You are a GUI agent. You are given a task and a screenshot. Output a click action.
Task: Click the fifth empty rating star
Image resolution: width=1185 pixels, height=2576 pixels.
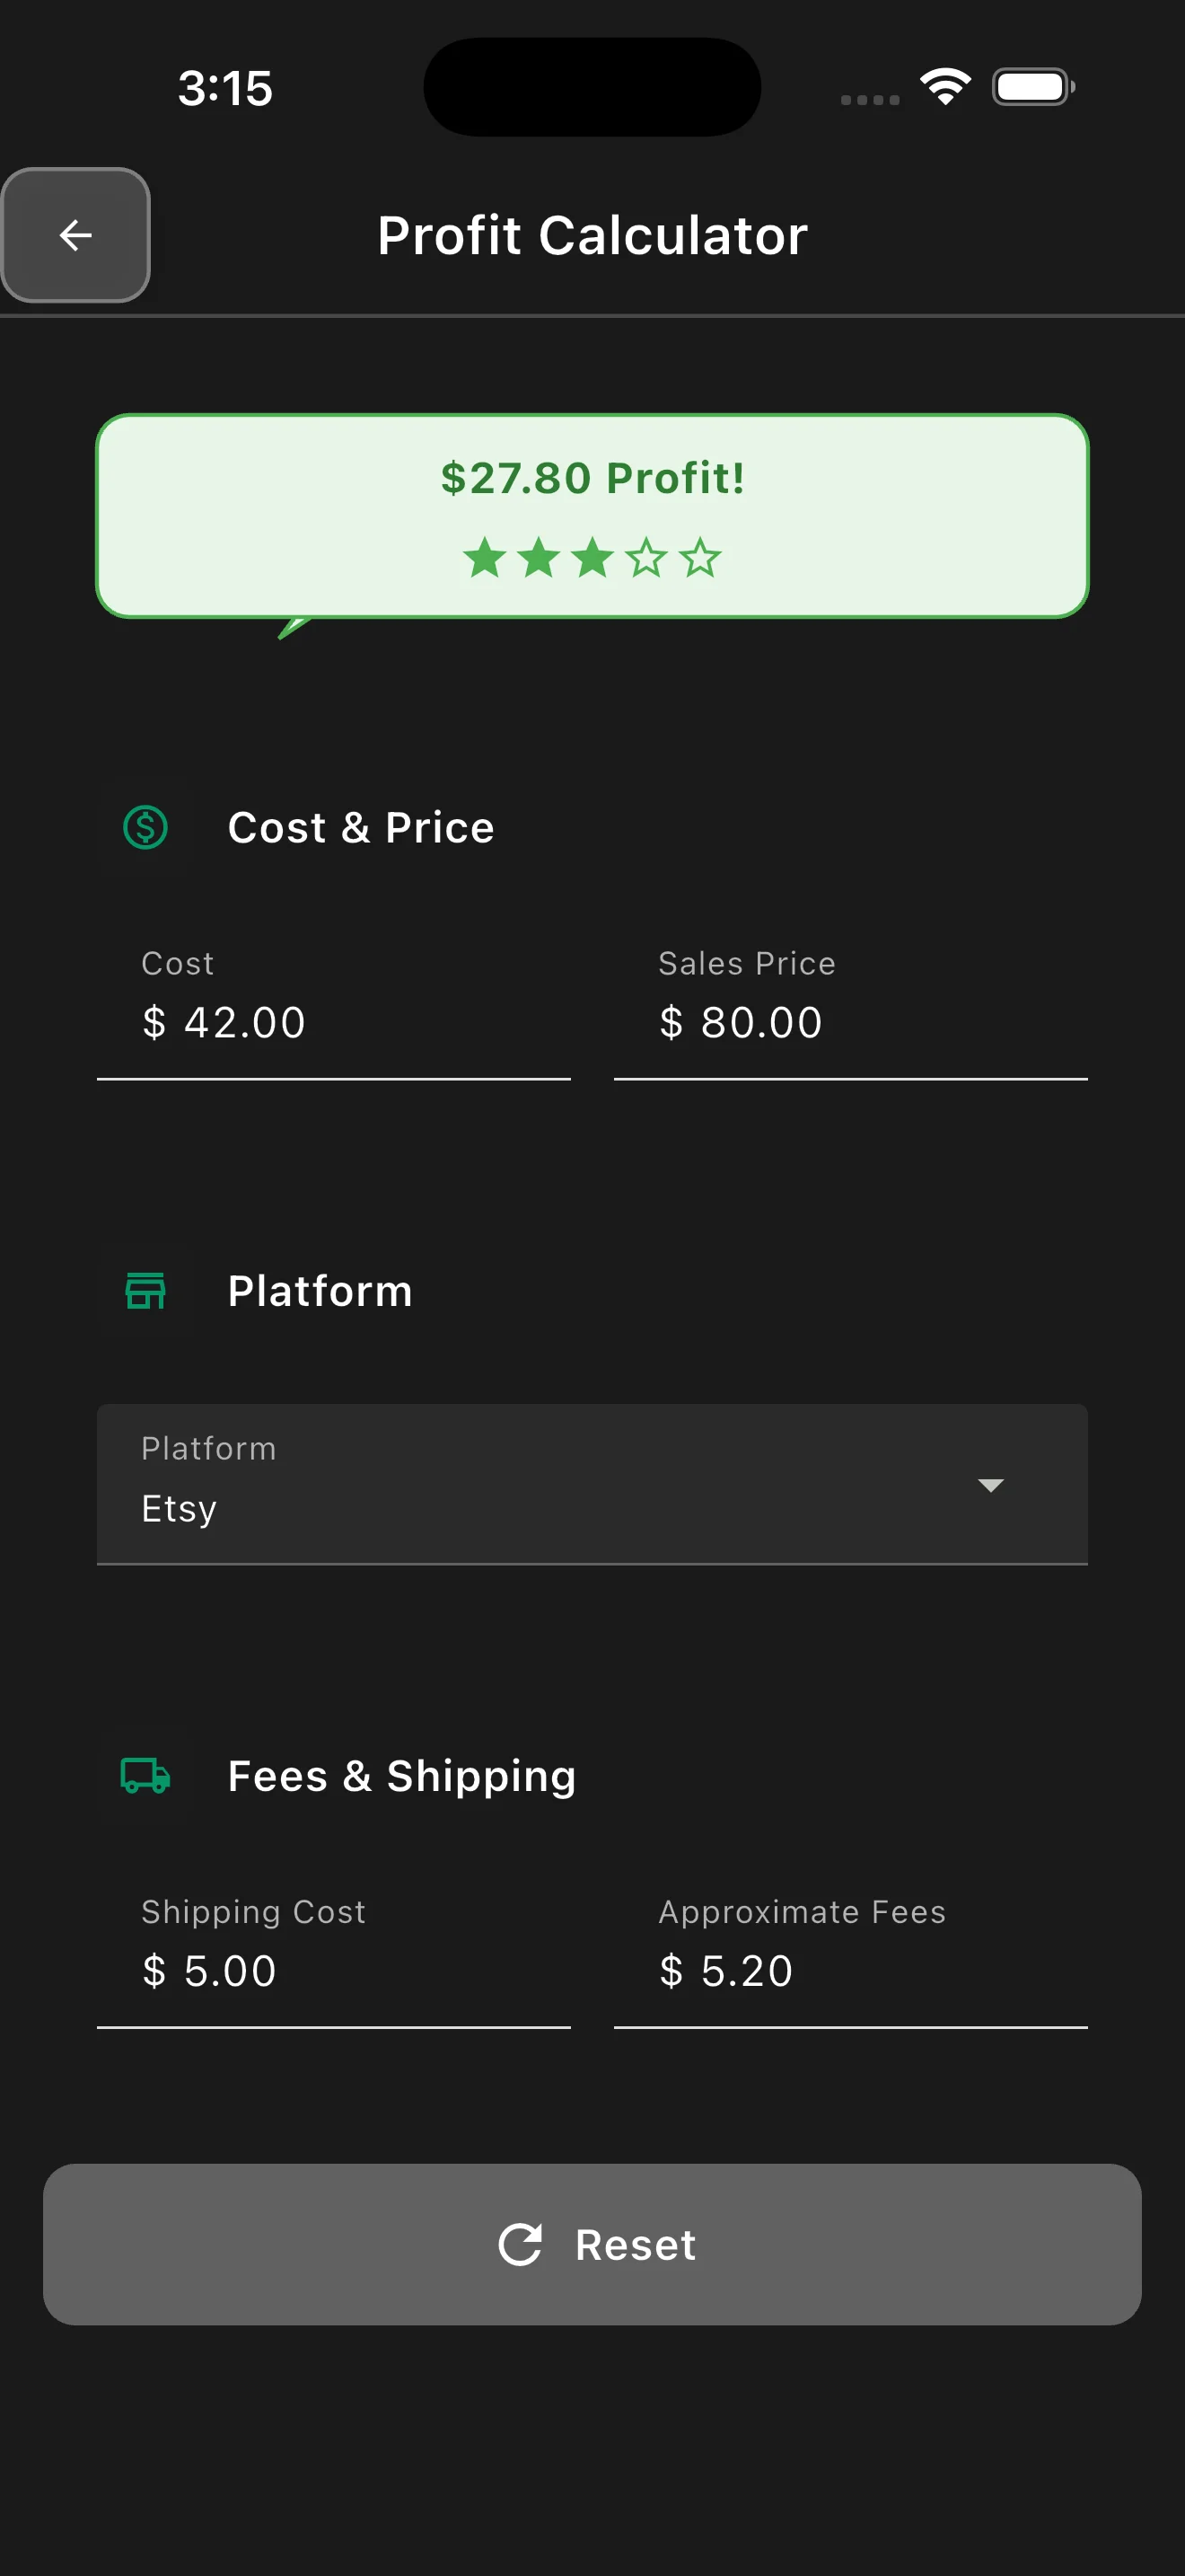pos(700,558)
